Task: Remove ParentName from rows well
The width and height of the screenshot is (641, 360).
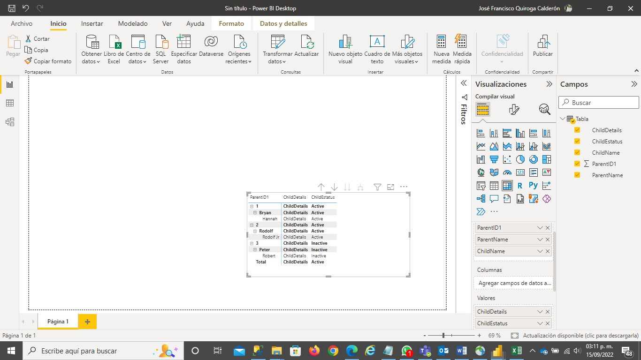Action: tap(548, 240)
